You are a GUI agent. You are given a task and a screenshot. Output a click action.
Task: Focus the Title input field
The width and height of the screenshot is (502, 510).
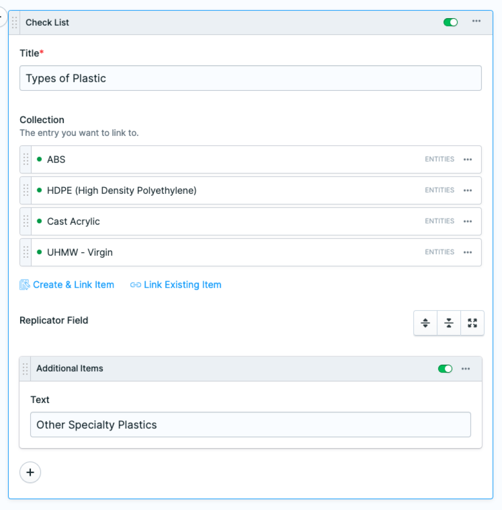[250, 78]
